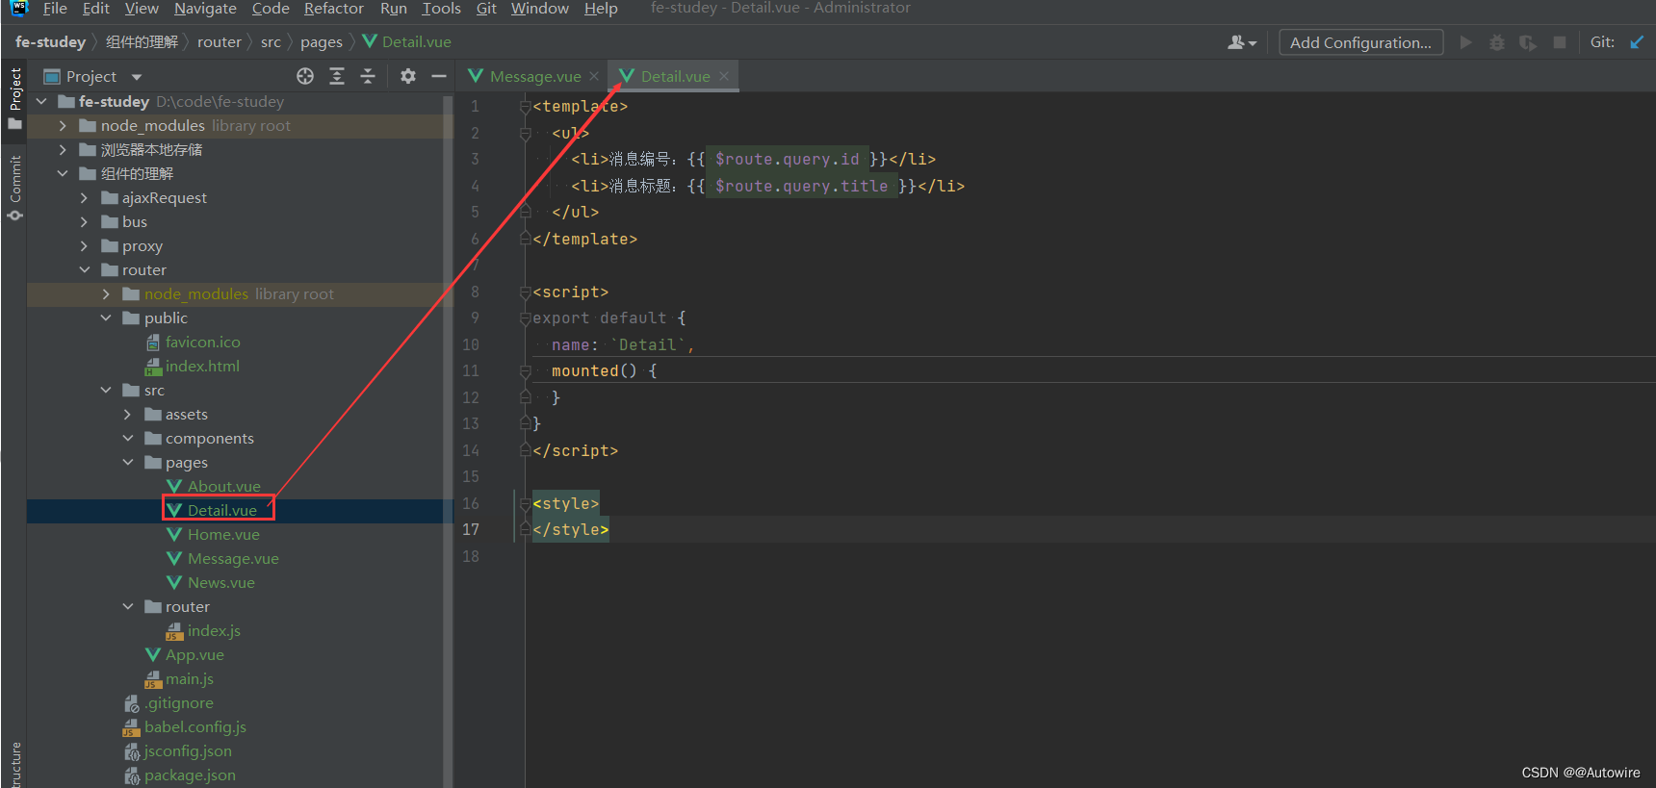The width and height of the screenshot is (1656, 788).
Task: Click the WebStorm logo icon
Action: tap(18, 9)
